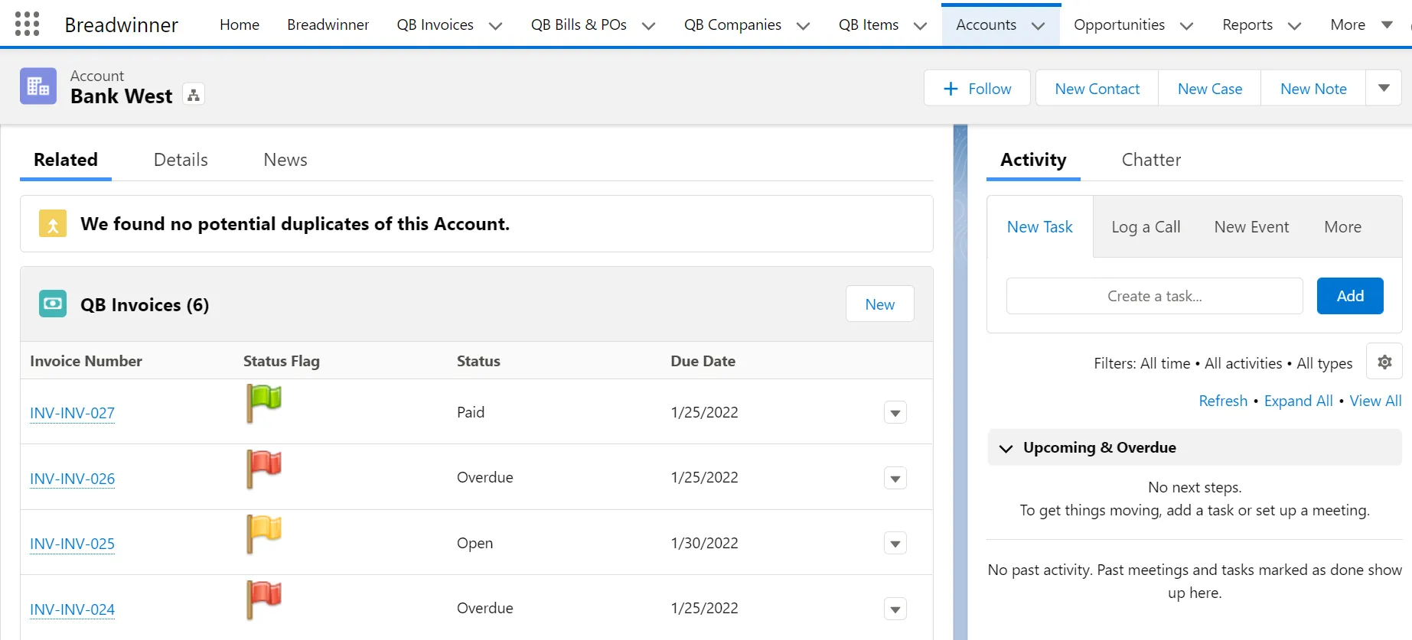Click the New Case button

1210,88
